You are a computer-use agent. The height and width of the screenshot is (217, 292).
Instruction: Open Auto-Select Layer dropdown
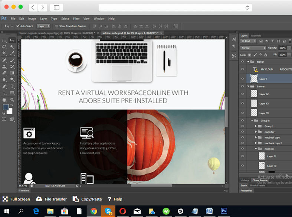(x=43, y=26)
